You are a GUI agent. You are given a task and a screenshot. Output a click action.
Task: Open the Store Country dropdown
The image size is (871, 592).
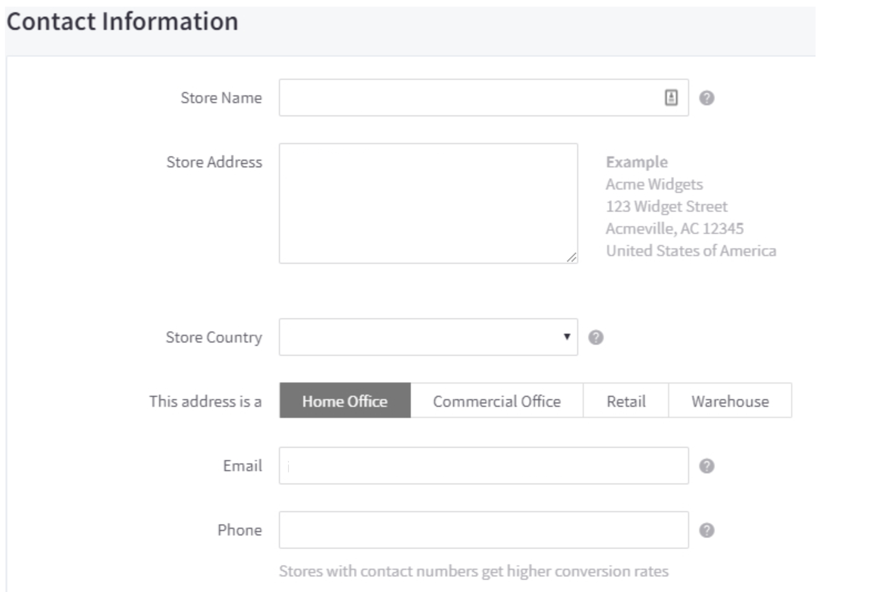point(428,337)
